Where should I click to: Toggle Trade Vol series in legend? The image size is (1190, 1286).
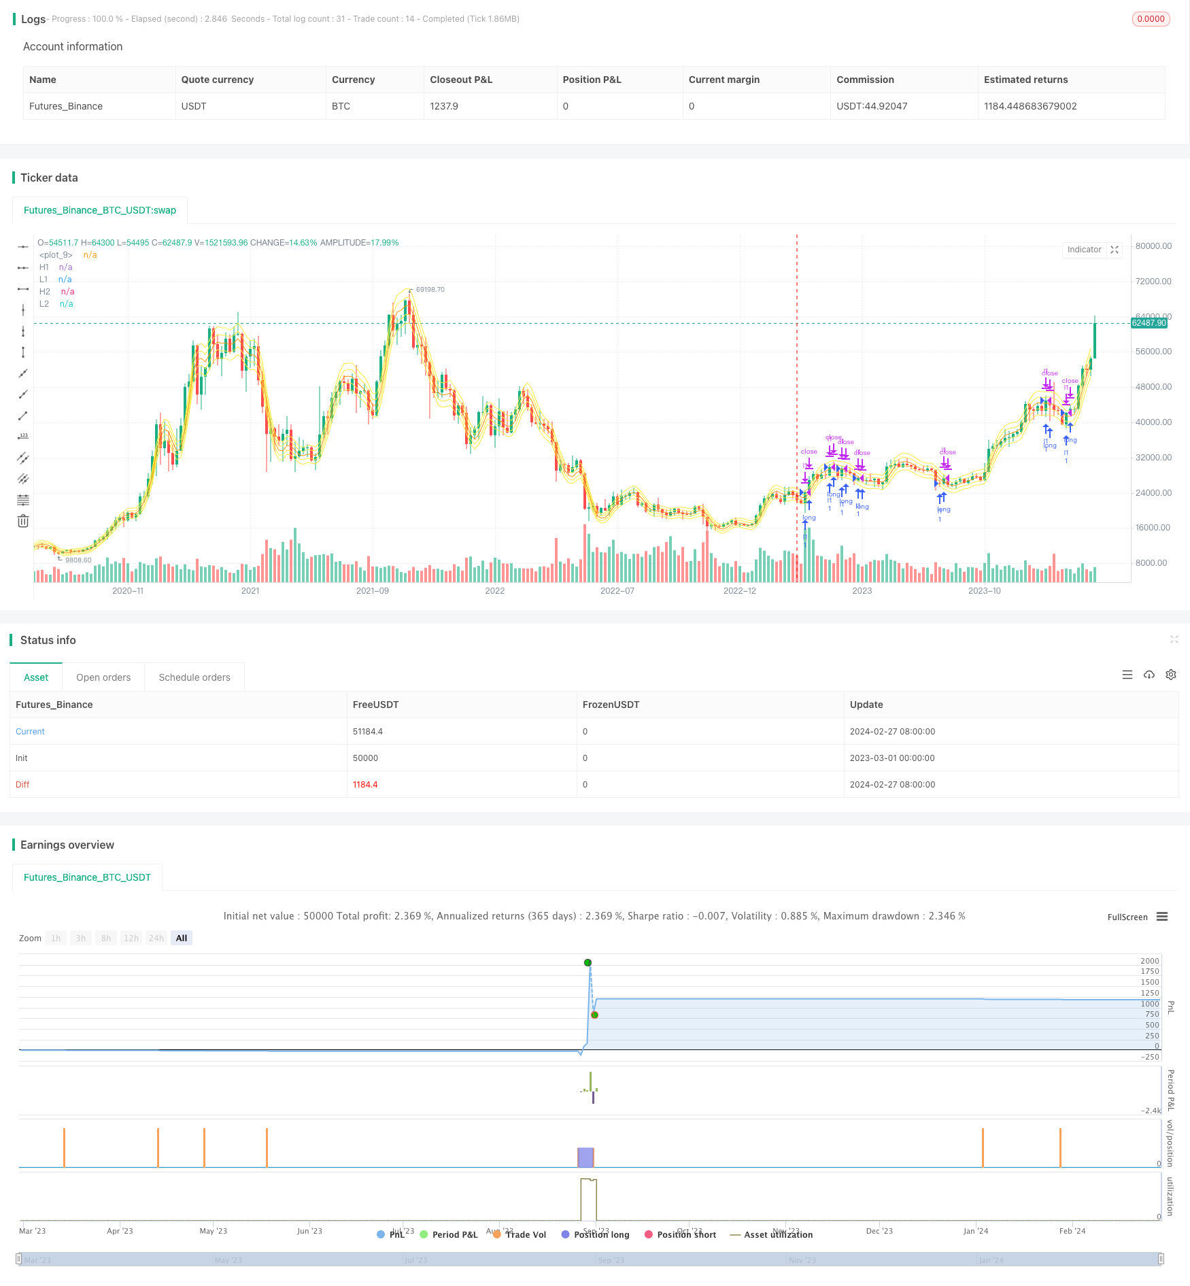coord(520,1234)
